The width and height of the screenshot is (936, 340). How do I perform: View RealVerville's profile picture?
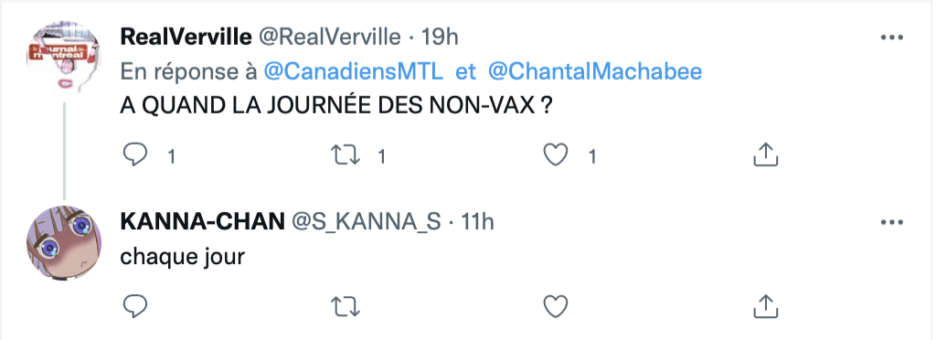pos(64,58)
